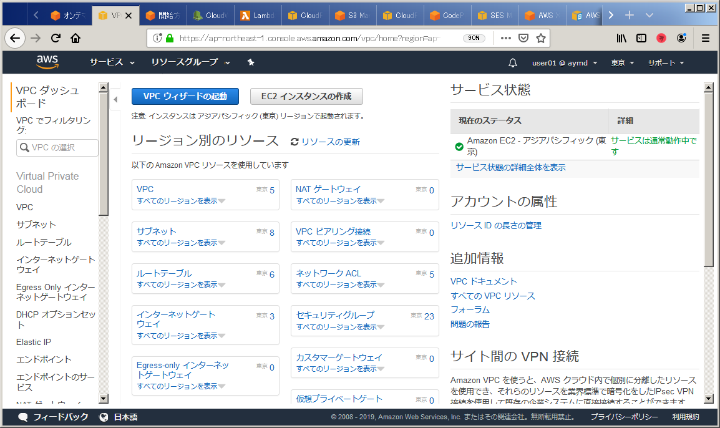Click the site information icon in address bar
The height and width of the screenshot is (428, 720).
tap(157, 38)
